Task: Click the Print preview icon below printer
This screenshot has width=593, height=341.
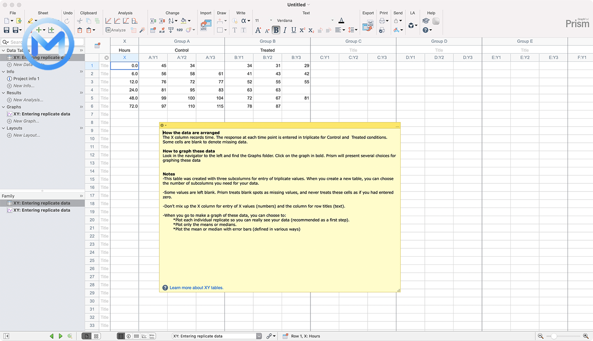Action: pyautogui.click(x=382, y=30)
